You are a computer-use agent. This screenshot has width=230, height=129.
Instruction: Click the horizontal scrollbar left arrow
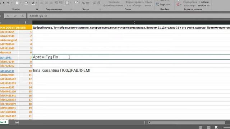tap(149, 123)
